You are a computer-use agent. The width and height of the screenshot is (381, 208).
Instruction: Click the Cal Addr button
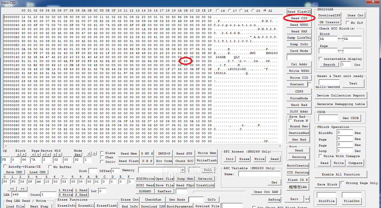click(299, 64)
